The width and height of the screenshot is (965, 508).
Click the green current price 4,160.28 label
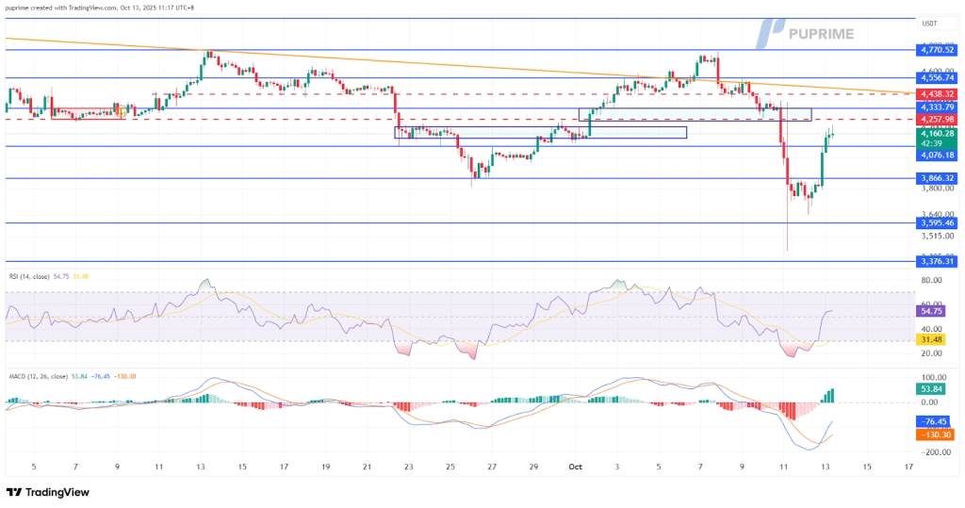point(936,135)
